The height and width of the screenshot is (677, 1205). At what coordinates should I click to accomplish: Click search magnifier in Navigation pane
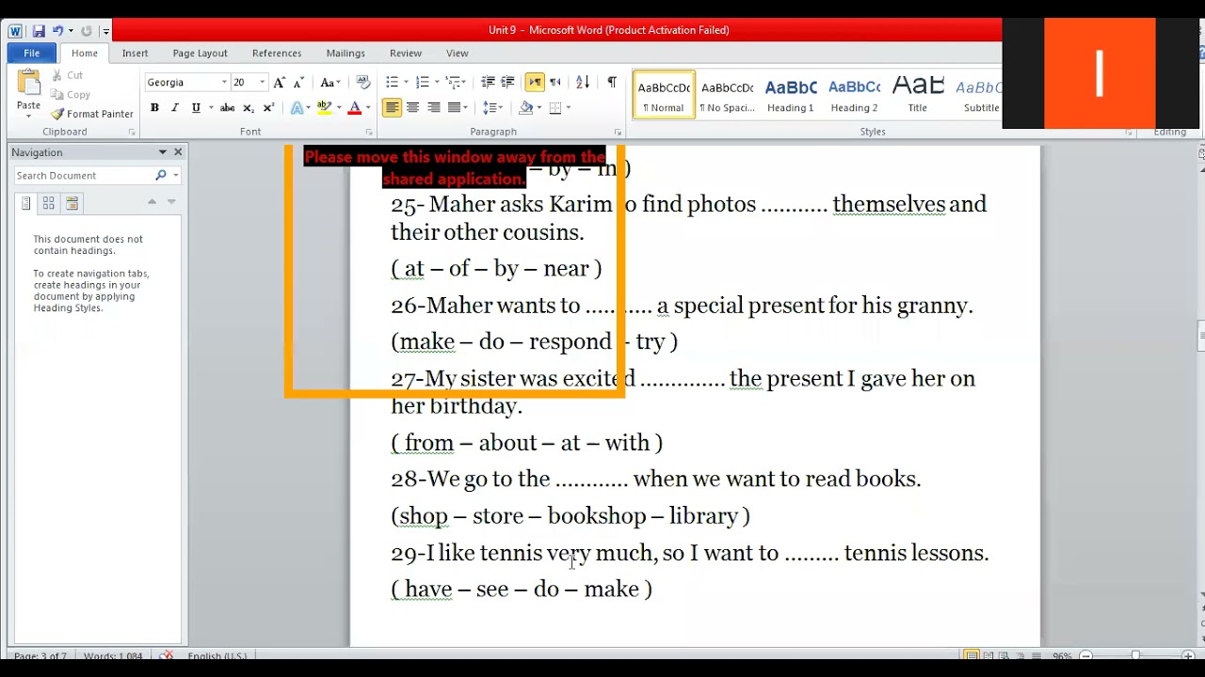(161, 176)
